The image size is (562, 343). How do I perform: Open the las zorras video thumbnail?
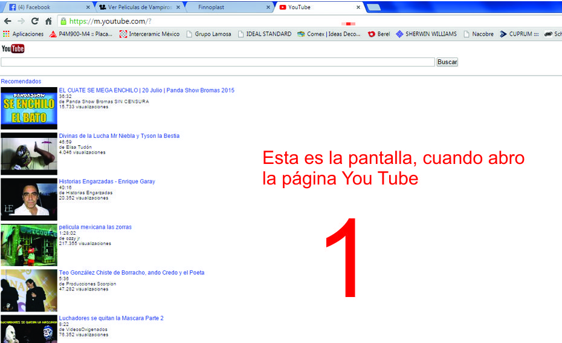point(29,244)
